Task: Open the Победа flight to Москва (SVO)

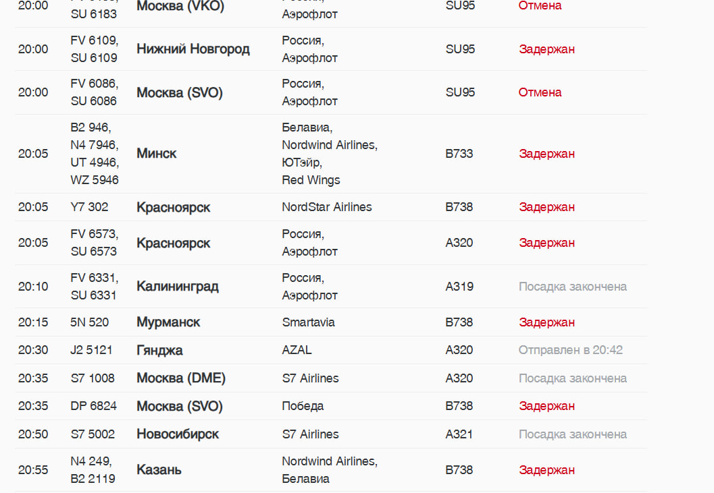Action: (180, 406)
